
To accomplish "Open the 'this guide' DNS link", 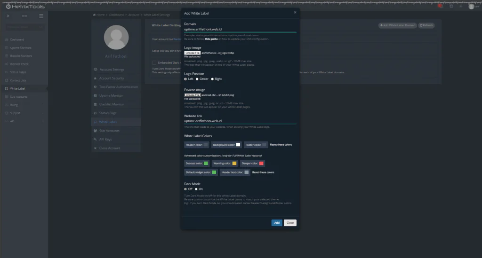I will 211,39.
